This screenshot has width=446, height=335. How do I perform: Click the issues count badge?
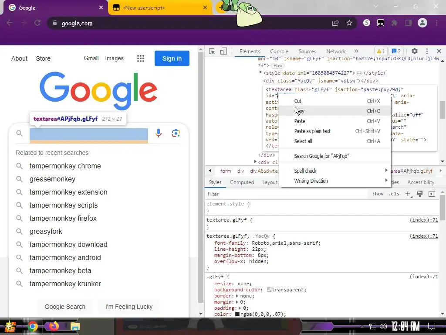(x=396, y=51)
